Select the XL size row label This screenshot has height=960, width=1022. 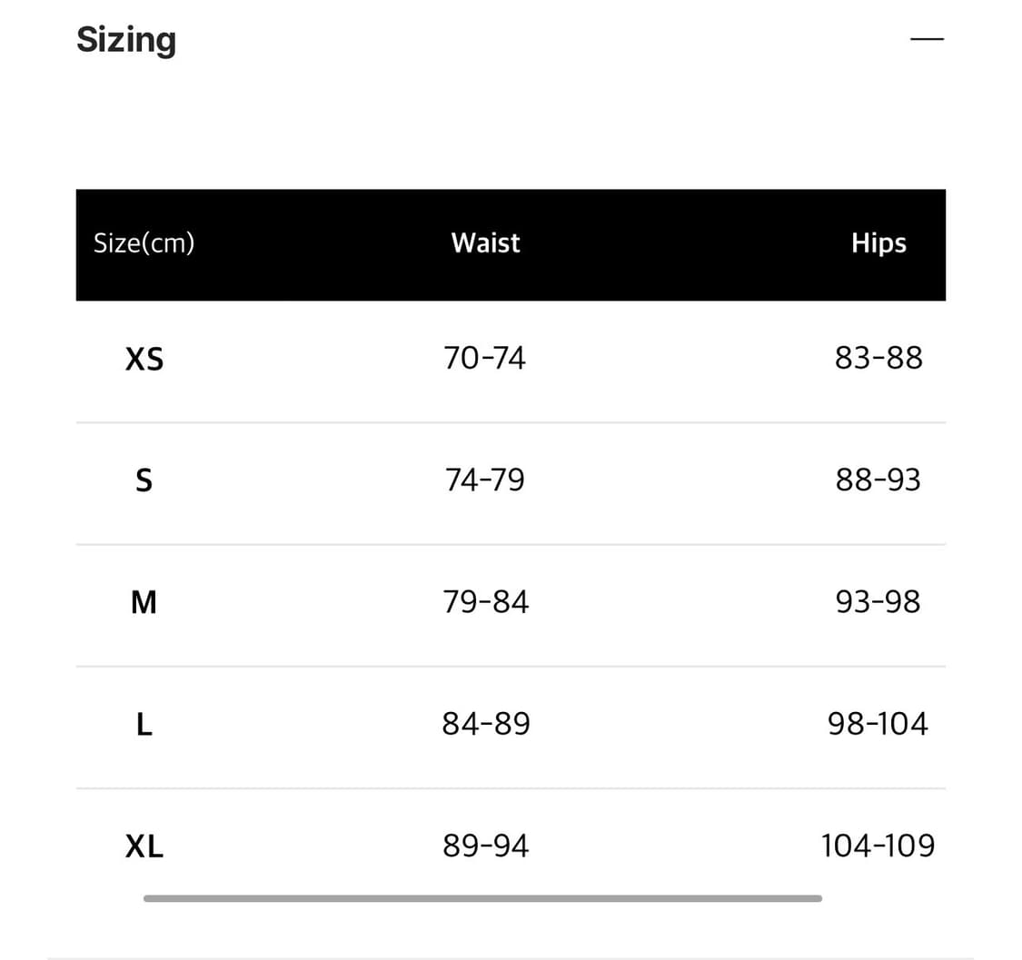(144, 847)
